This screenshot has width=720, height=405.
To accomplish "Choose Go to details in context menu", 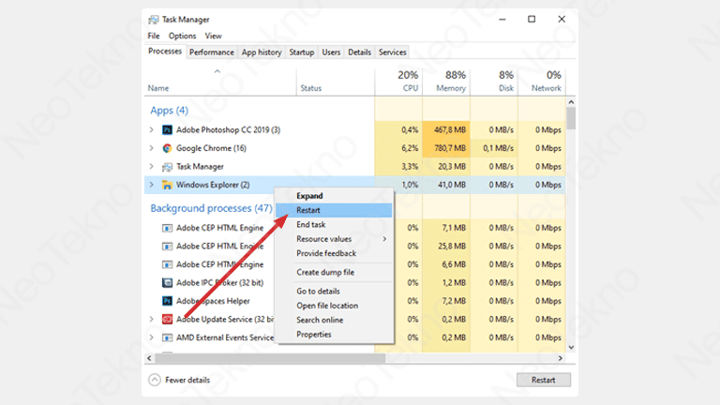I will point(334,292).
